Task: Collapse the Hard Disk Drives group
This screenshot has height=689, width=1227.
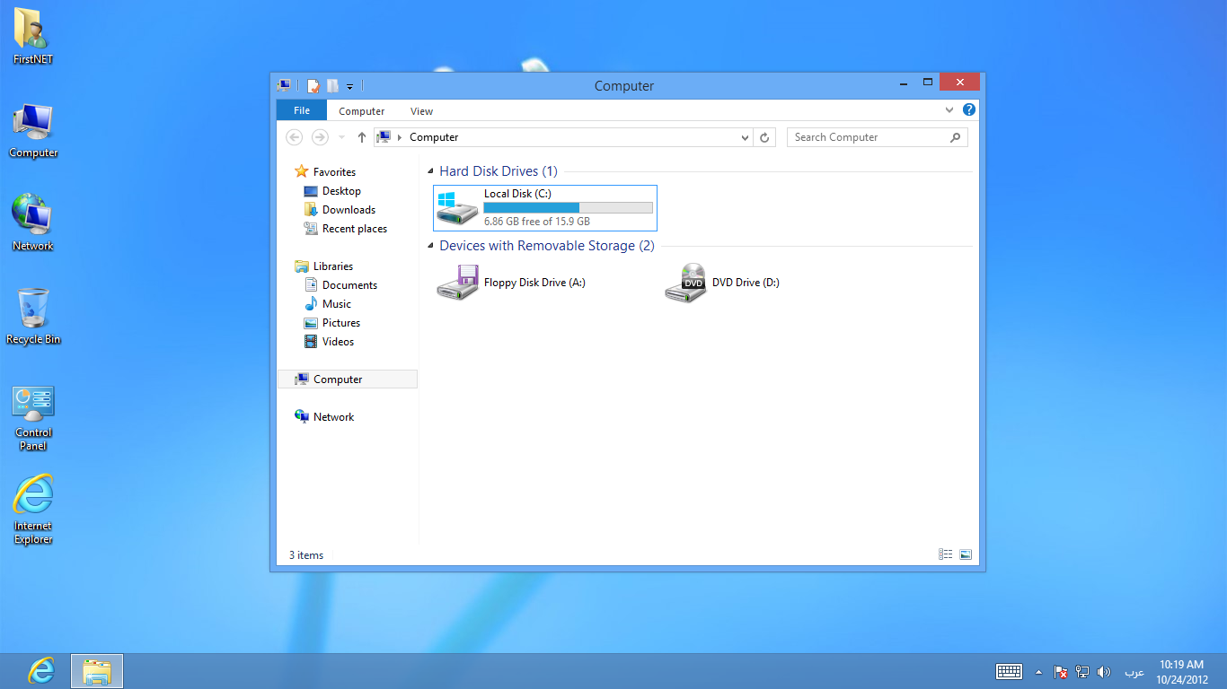Action: point(432,170)
